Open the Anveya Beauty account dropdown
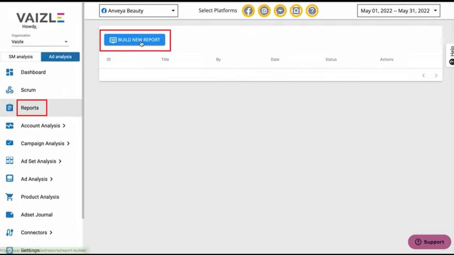The width and height of the screenshot is (454, 255). point(138,11)
